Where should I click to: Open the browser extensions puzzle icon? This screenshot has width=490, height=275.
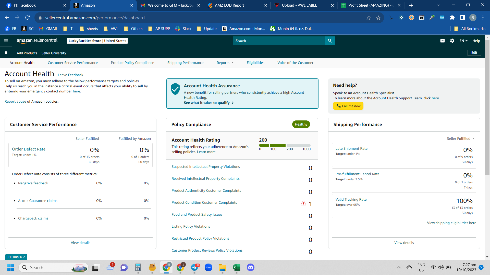(x=452, y=18)
